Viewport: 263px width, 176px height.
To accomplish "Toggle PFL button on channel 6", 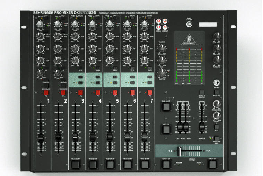I will tap(132, 93).
